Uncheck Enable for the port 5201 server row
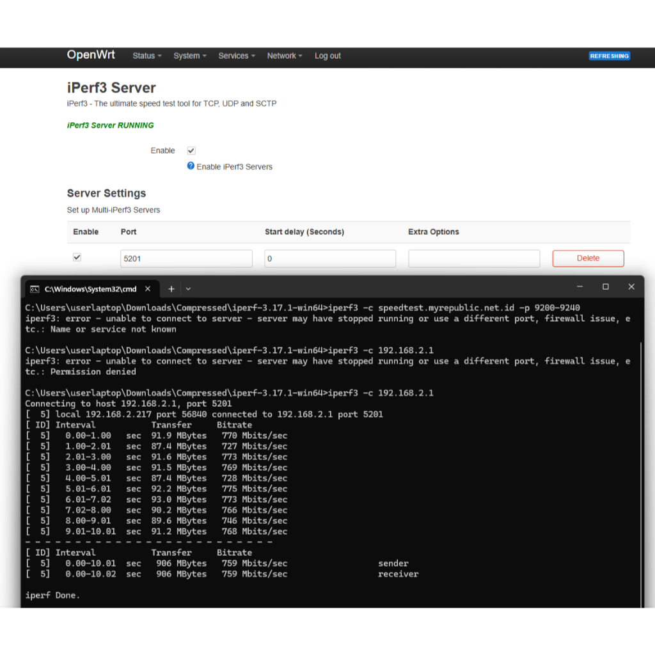 [x=77, y=257]
